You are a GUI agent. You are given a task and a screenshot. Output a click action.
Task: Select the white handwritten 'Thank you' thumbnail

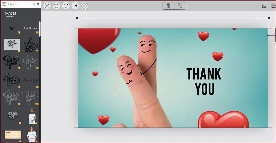[x=30, y=28]
